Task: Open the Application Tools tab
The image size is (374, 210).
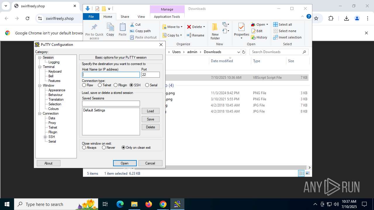Action: point(167,17)
